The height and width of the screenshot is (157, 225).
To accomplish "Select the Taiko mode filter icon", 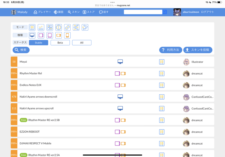I will click(58, 28).
